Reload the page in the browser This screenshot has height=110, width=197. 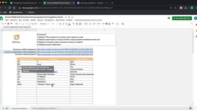click(10, 8)
